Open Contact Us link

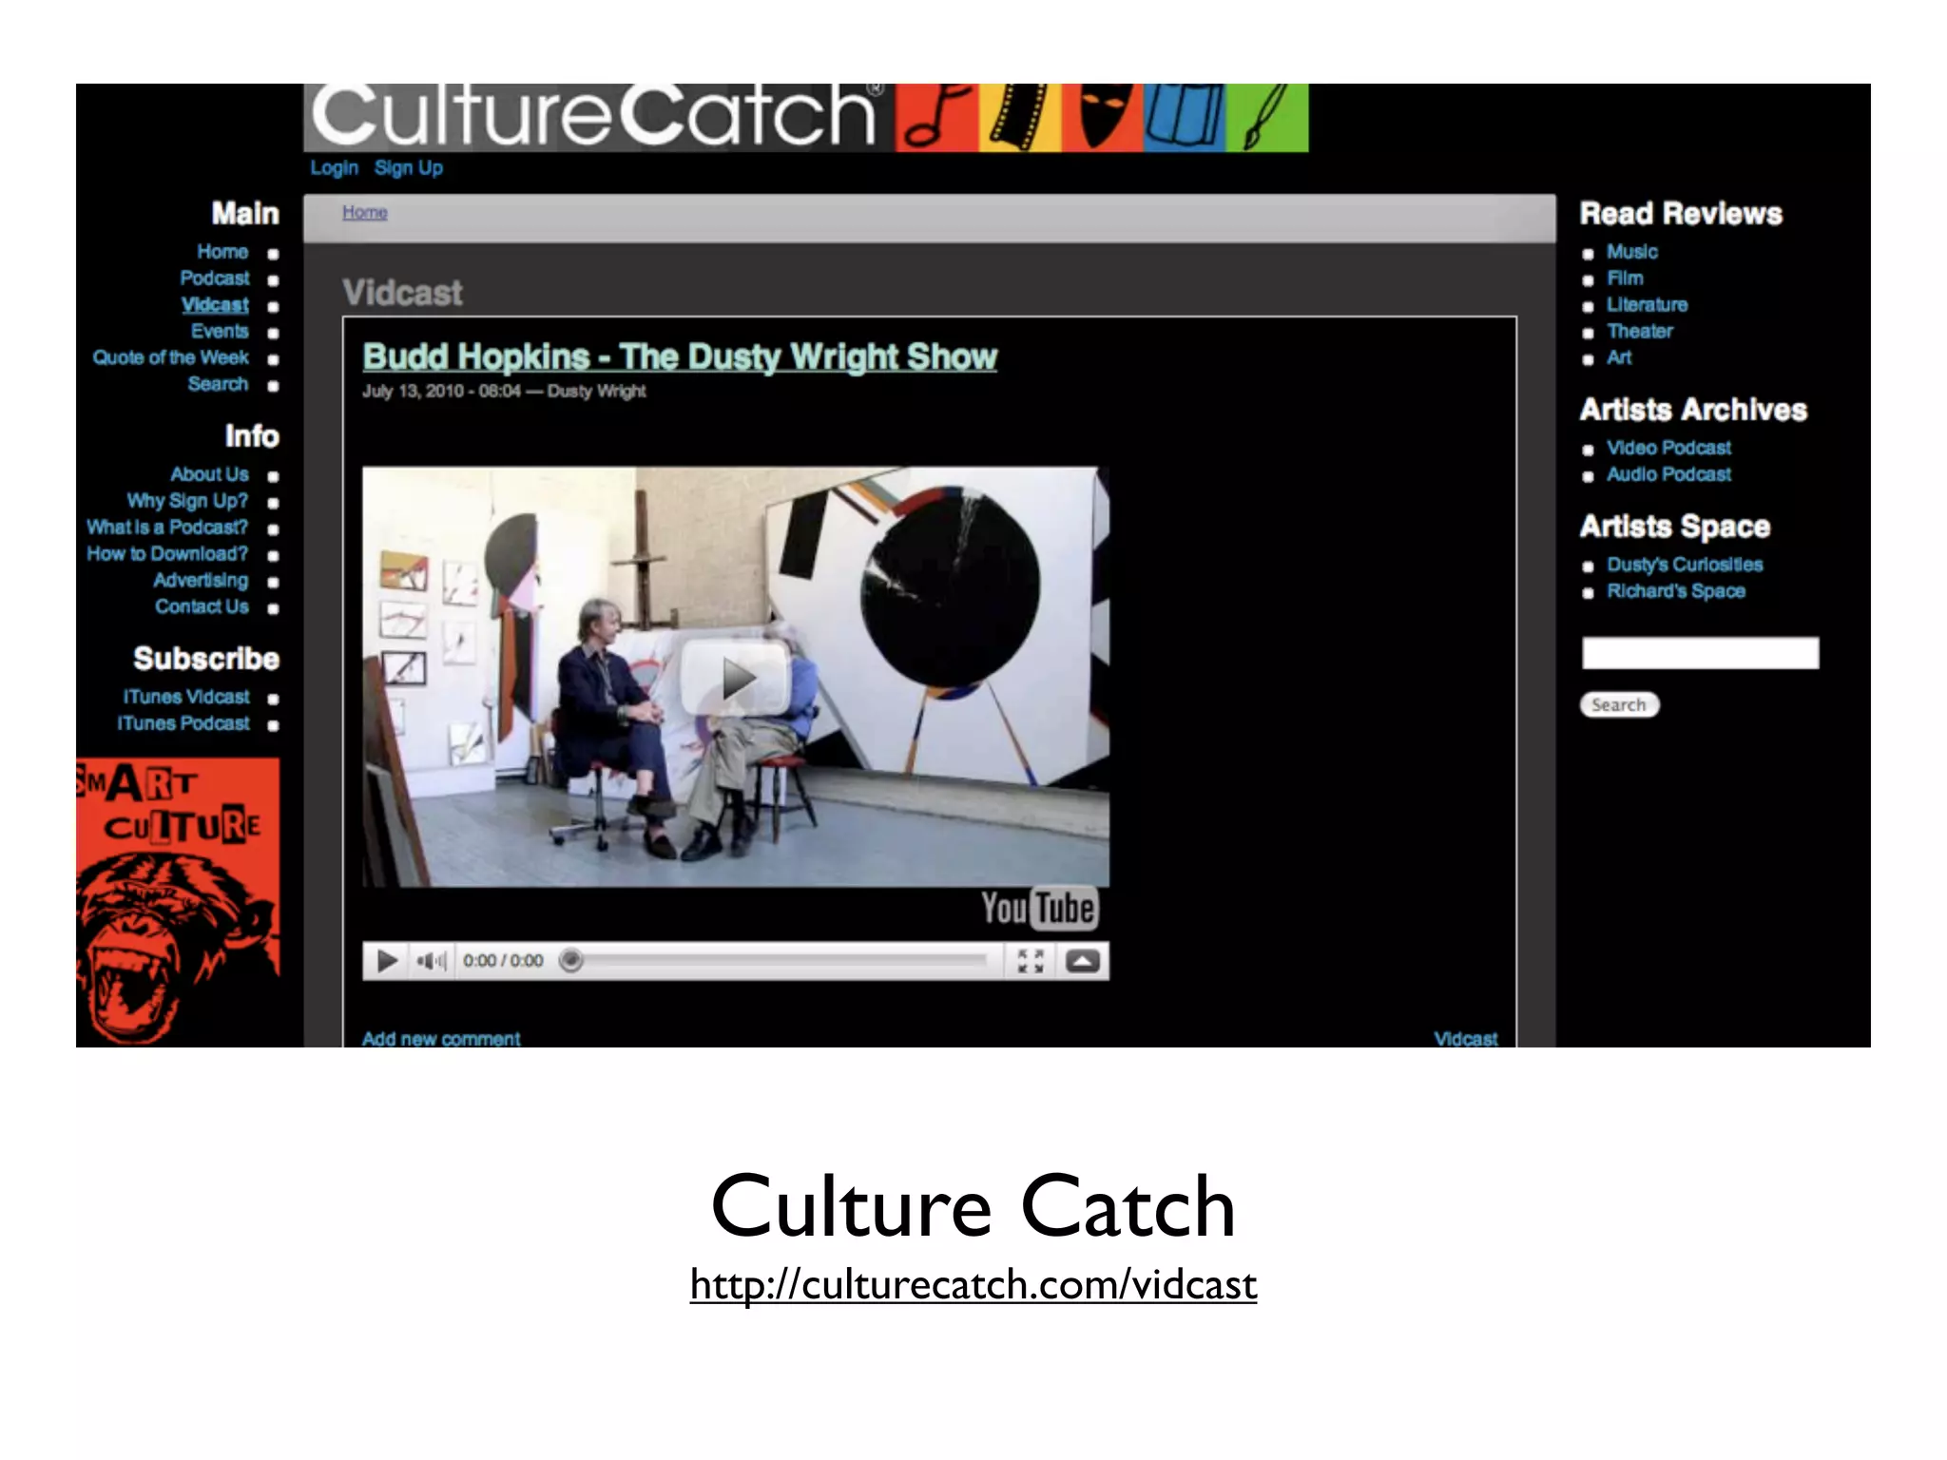202,606
